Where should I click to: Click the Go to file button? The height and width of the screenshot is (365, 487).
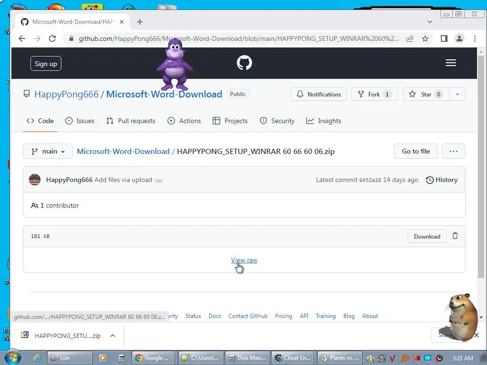[416, 151]
